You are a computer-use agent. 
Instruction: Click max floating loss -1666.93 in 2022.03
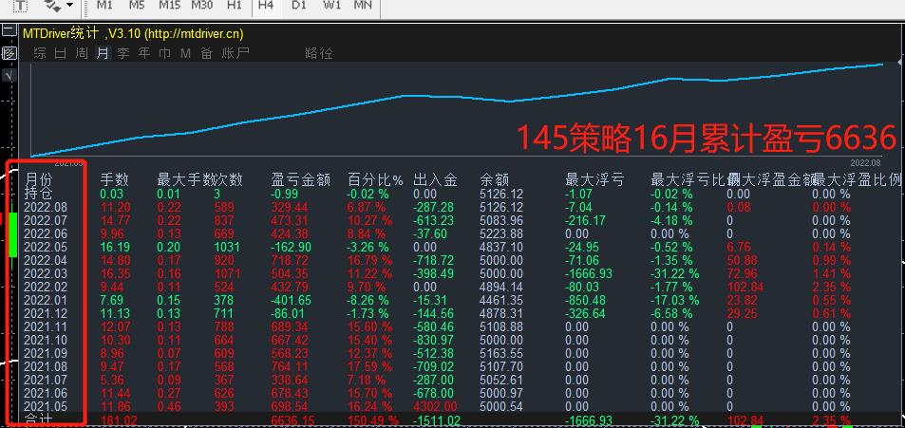pyautogui.click(x=589, y=273)
